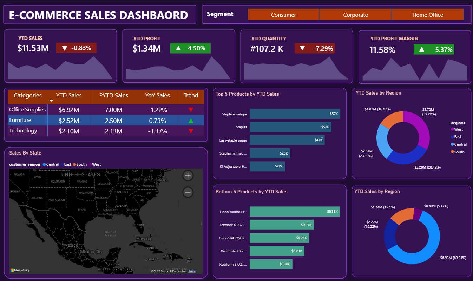Select the Easy-staple paper $47K bar
Viewport: 473px width, 281px height.
click(x=287, y=140)
